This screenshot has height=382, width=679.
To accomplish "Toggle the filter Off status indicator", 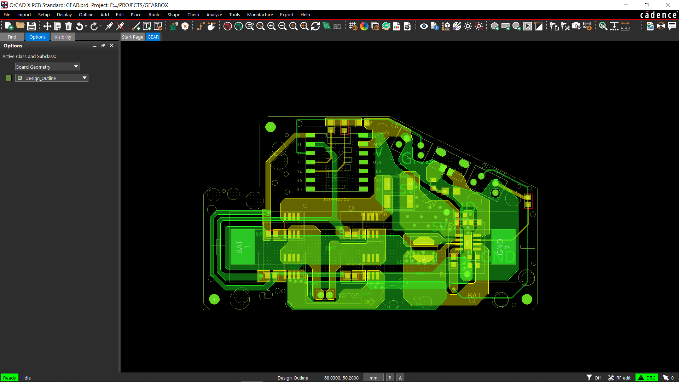I will [594, 378].
